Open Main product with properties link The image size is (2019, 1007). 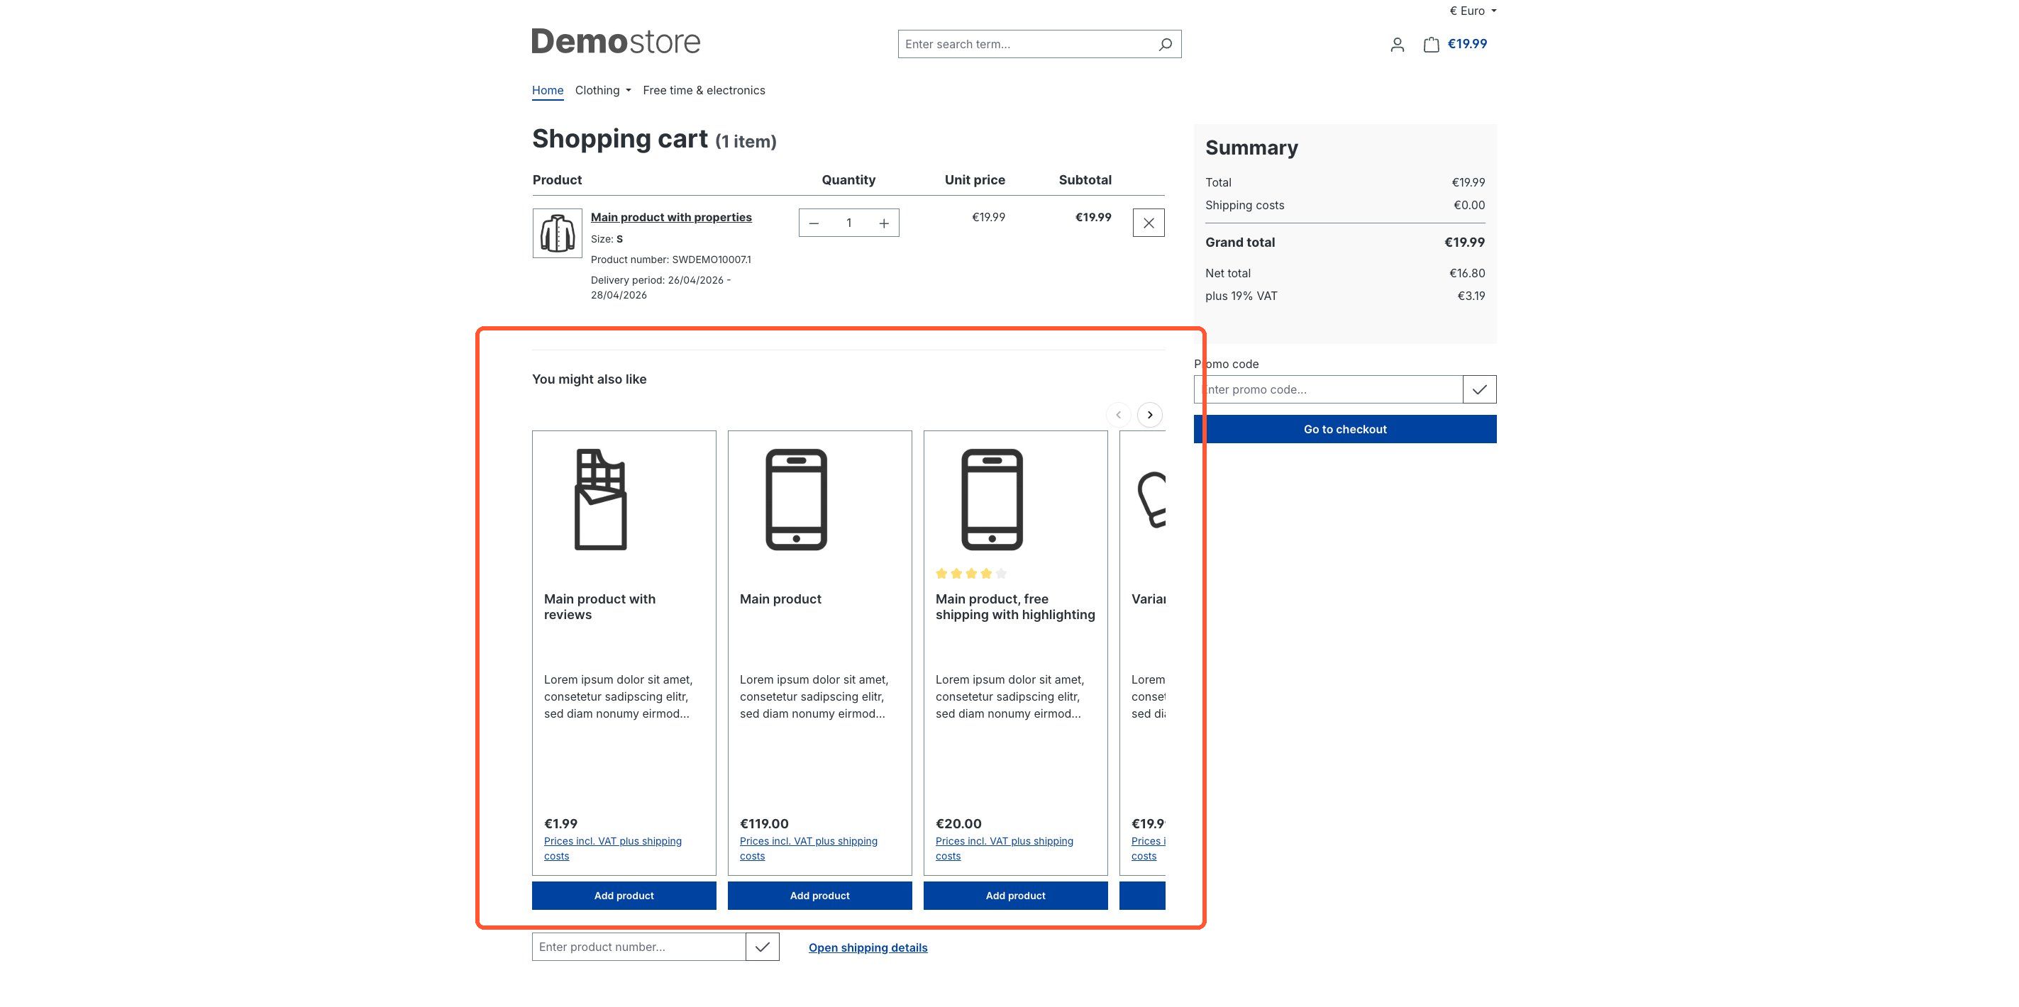click(671, 217)
